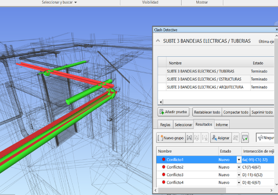Screen dimensions: 278x195
Task: Click red status dot of Conflicto1
Action: (x=164, y=159)
